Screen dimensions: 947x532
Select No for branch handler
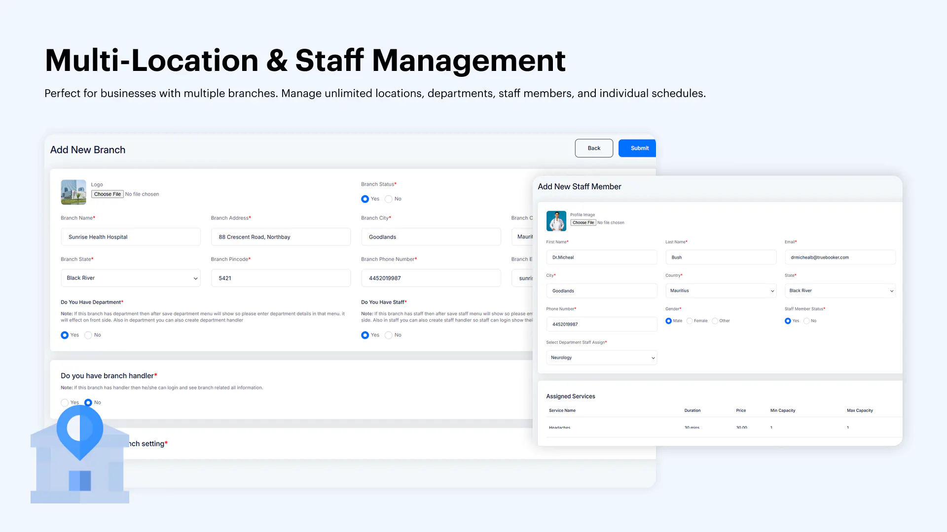click(88, 402)
